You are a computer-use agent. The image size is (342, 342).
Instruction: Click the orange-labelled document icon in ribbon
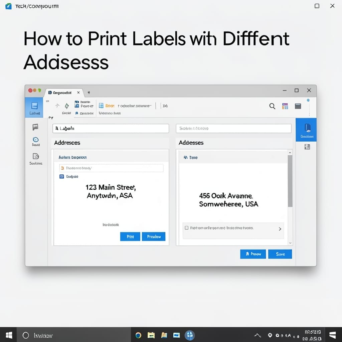click(x=101, y=106)
